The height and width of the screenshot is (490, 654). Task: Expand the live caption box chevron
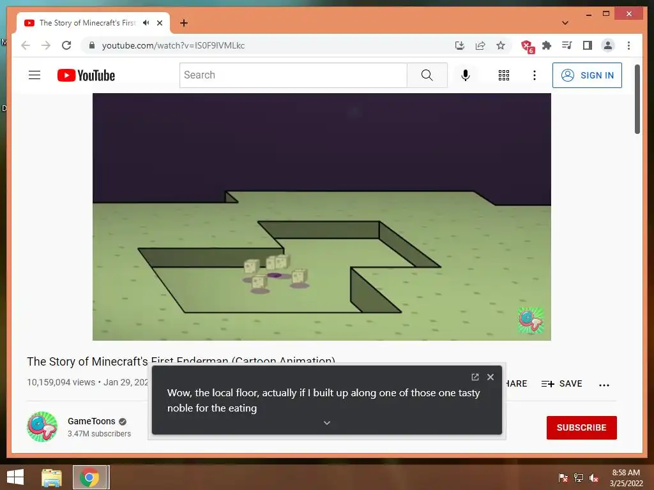(x=327, y=422)
